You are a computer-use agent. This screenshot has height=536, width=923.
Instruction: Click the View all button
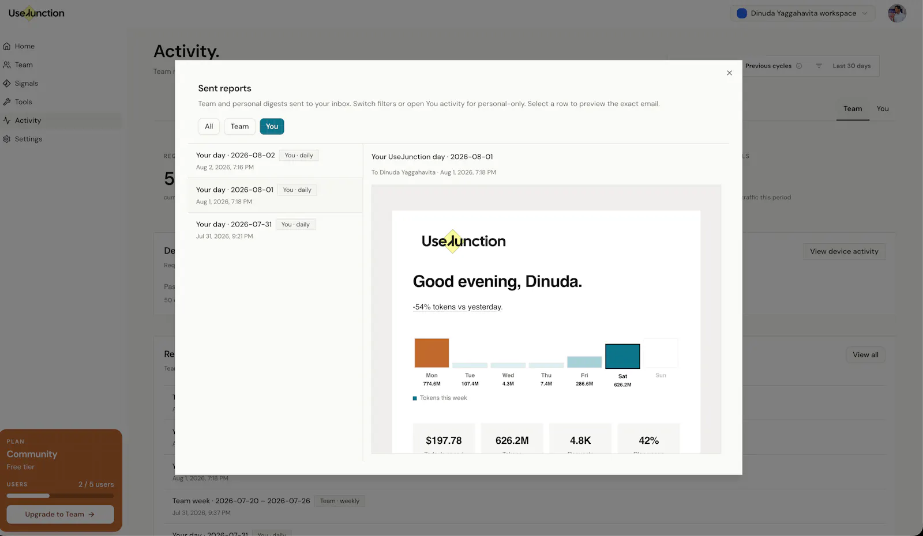point(865,354)
